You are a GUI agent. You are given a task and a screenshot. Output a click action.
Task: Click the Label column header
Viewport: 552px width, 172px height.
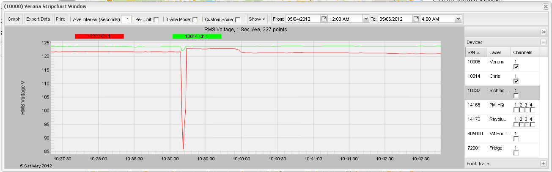click(x=499, y=52)
